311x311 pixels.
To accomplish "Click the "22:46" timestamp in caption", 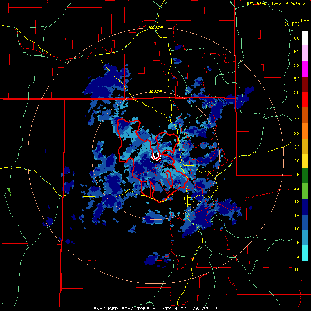I will (211, 309).
